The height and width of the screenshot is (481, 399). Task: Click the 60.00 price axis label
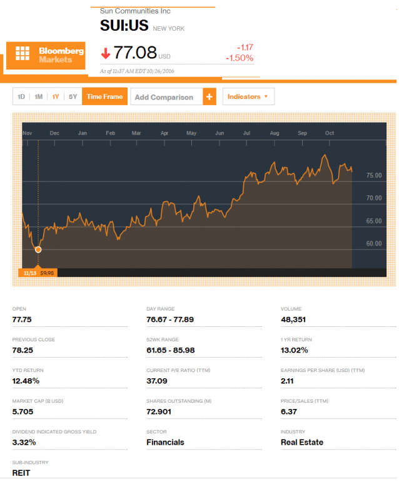pyautogui.click(x=374, y=244)
